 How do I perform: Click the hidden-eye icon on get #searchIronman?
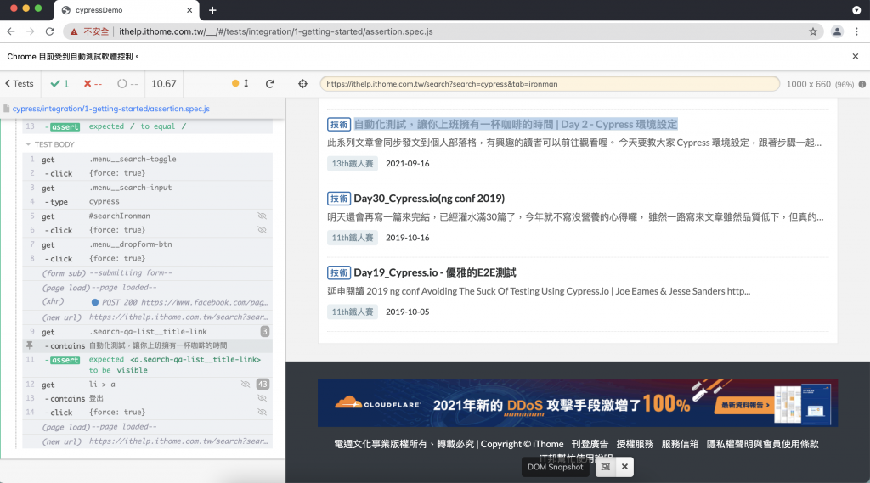[262, 216]
